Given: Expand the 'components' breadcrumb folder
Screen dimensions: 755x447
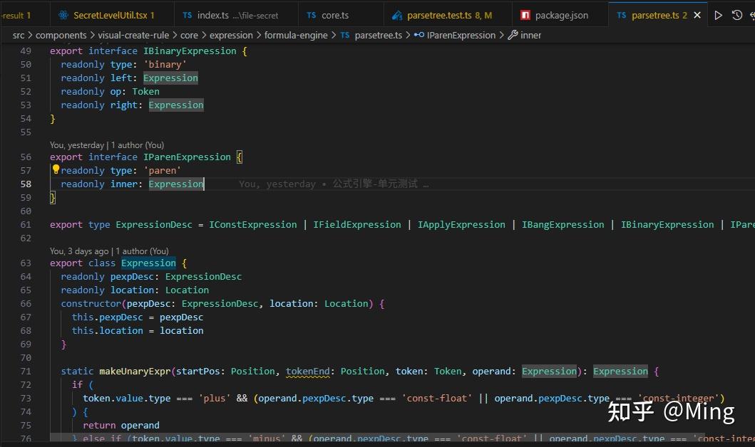Looking at the screenshot, I should click(61, 35).
